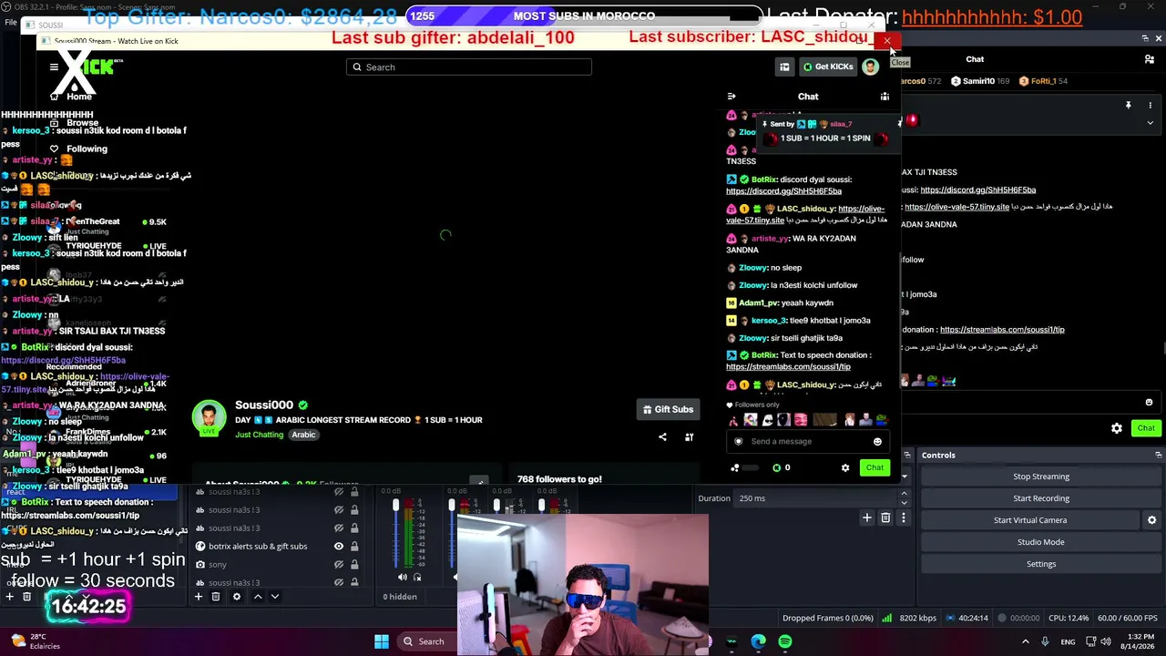Toggle lock on the sony source
The width and height of the screenshot is (1166, 656).
pos(354,565)
